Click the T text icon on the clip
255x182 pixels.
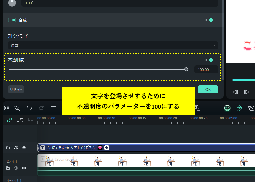(43, 148)
